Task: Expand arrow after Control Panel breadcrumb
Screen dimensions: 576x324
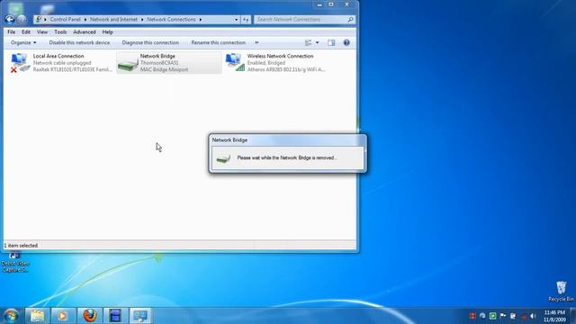Action: (x=85, y=20)
